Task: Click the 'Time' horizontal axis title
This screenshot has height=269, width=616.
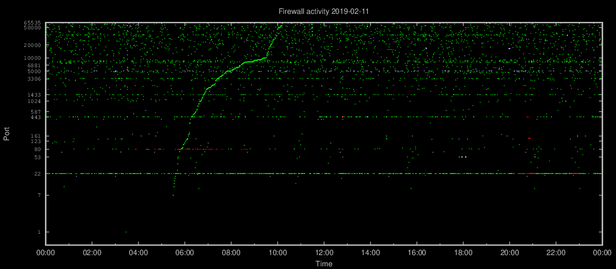Action: pyautogui.click(x=324, y=264)
